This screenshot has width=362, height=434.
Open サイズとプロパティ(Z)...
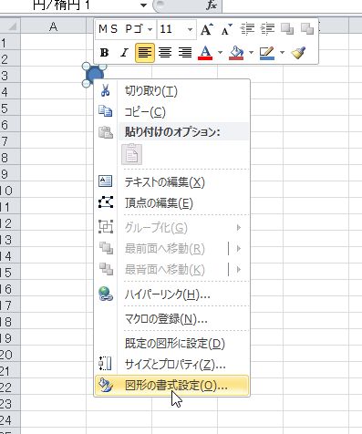pos(172,364)
